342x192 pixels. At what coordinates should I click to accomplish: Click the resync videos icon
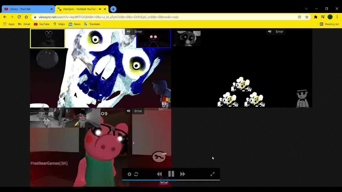tap(136, 174)
